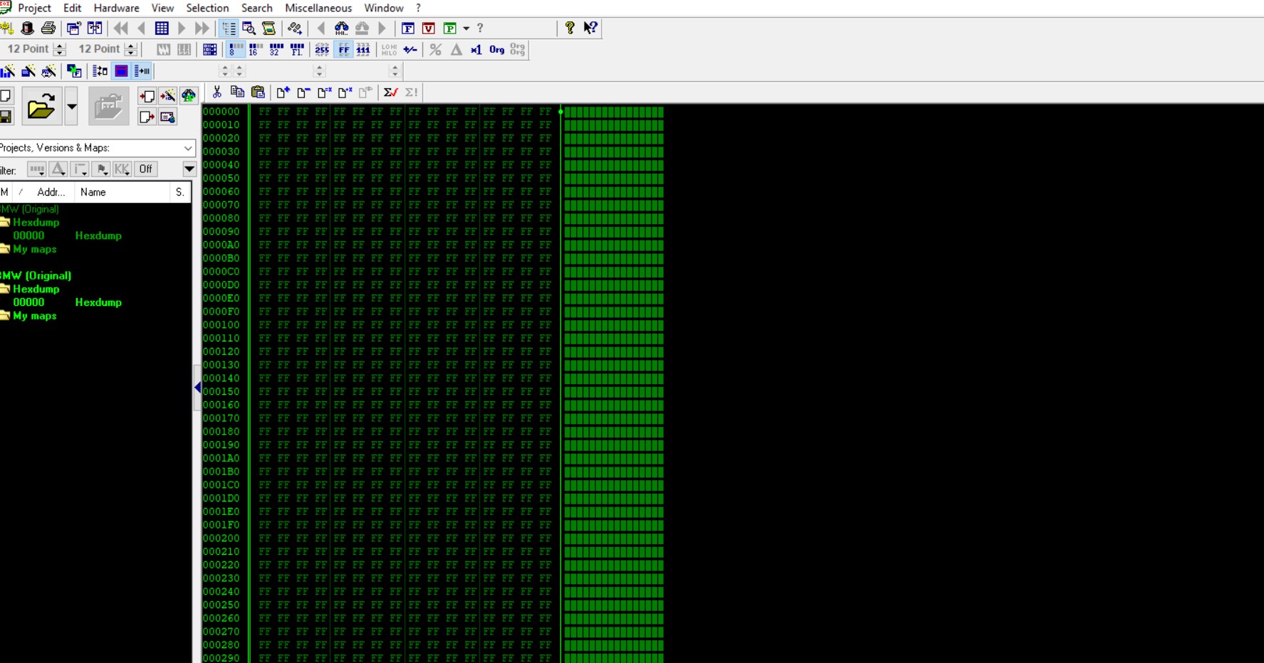The height and width of the screenshot is (663, 1264).
Task: Click the Name column header
Action: click(122, 192)
